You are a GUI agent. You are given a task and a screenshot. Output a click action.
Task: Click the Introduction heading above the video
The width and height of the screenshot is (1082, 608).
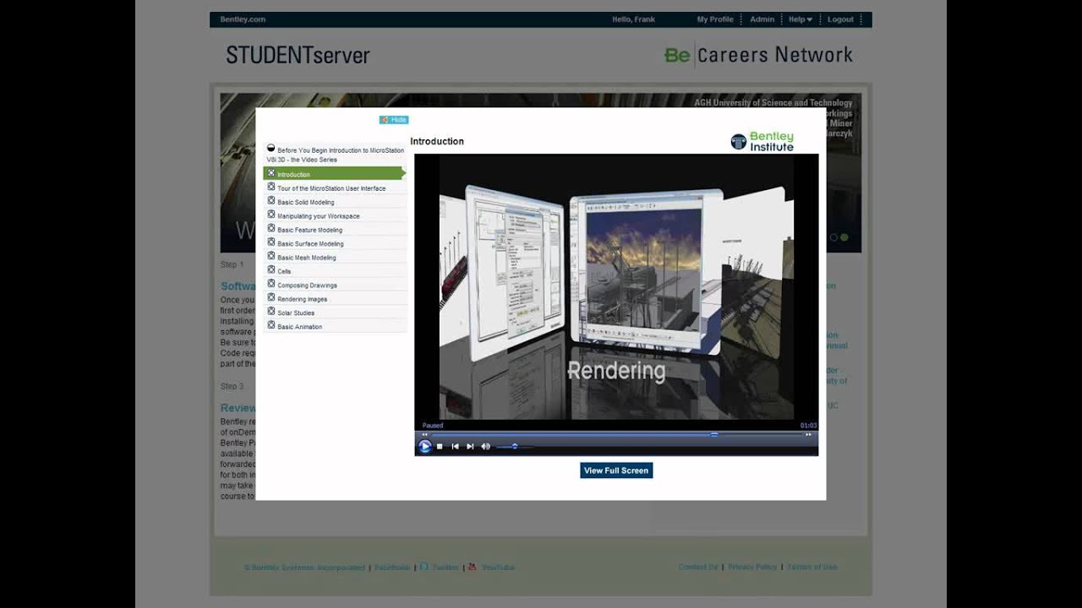coord(437,141)
